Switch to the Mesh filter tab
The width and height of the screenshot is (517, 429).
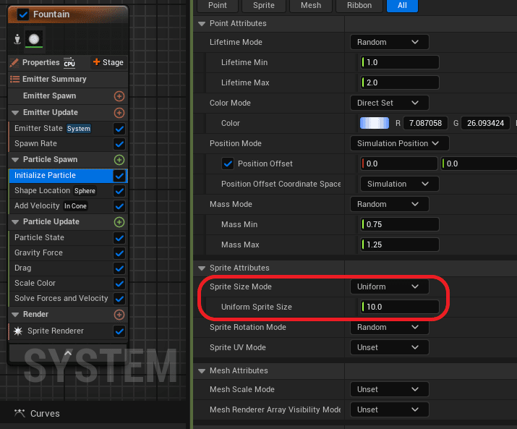311,6
